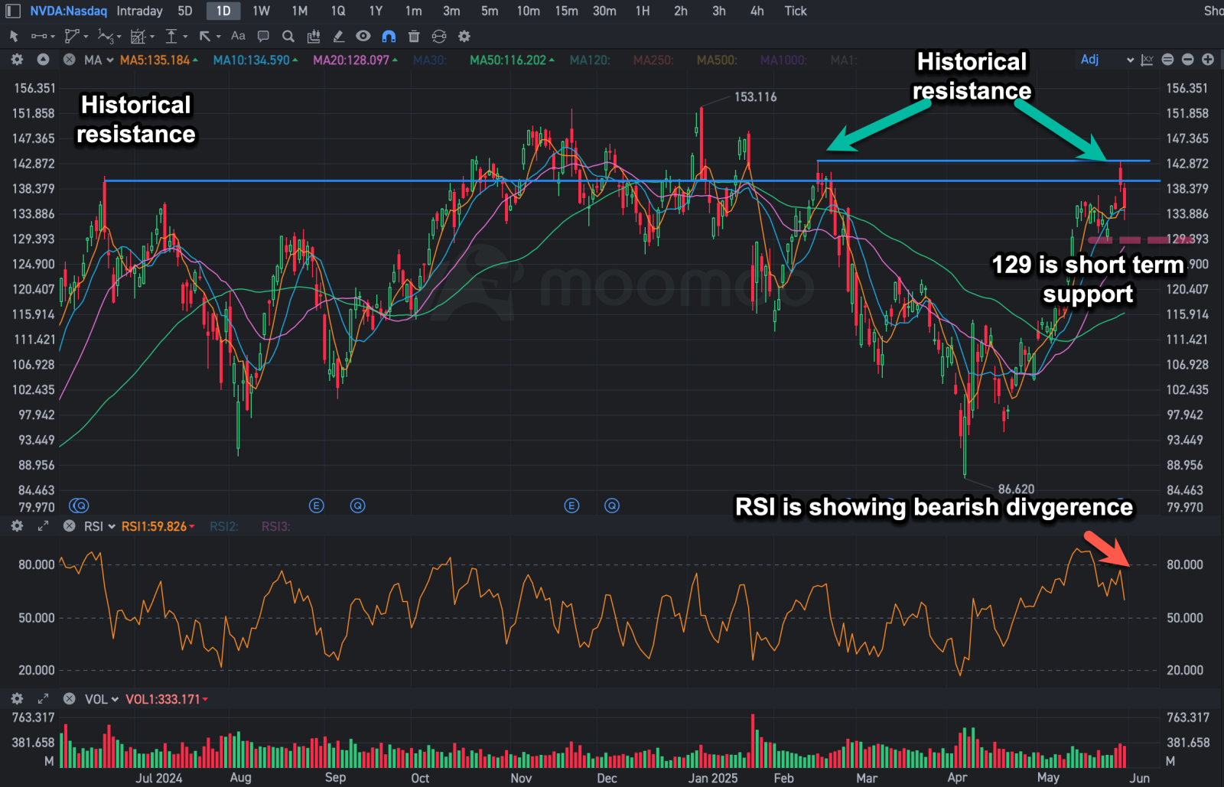Click the earnings E marker near Sep

pyautogui.click(x=317, y=506)
